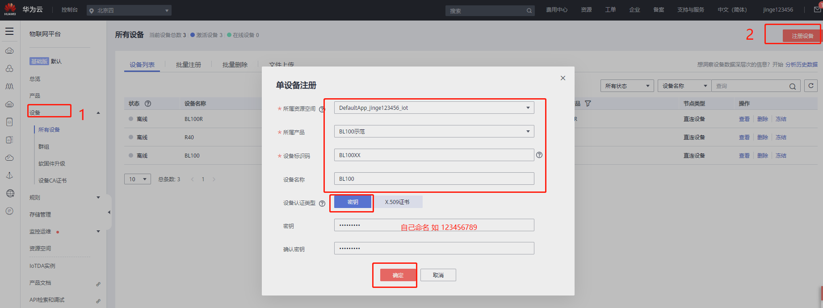
Task: Close the single device registration dialog
Action: click(563, 78)
